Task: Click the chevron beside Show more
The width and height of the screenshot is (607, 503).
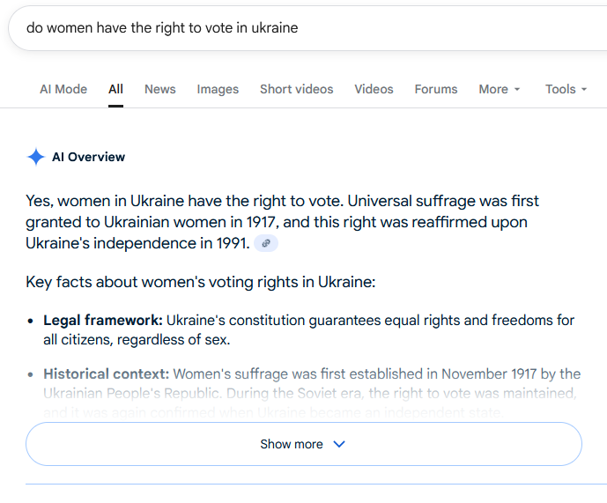Action: 339,444
